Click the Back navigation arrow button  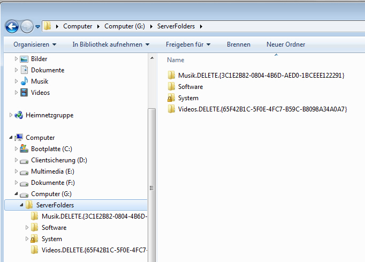point(12,26)
